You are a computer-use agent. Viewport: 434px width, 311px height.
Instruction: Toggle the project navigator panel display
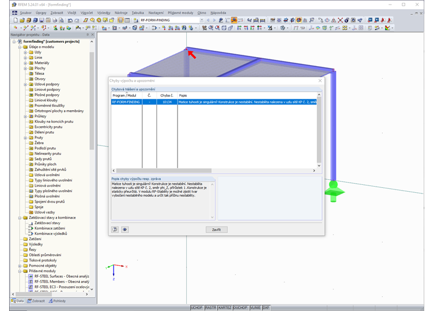pyautogui.click(x=120, y=20)
